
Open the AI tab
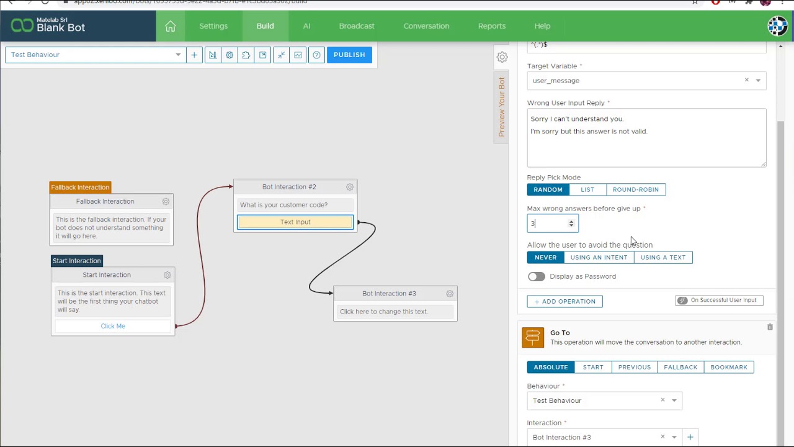[x=306, y=26]
